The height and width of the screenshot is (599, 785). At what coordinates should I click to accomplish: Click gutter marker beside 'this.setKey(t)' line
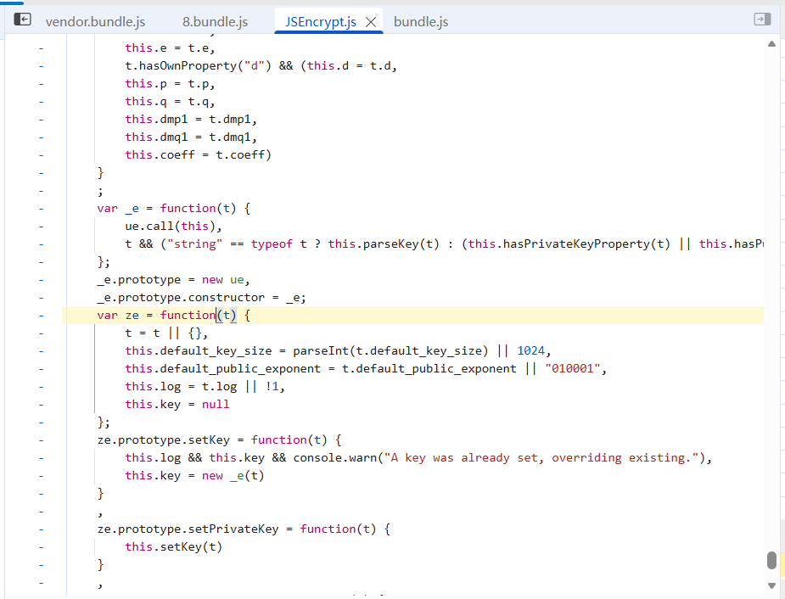(x=41, y=547)
